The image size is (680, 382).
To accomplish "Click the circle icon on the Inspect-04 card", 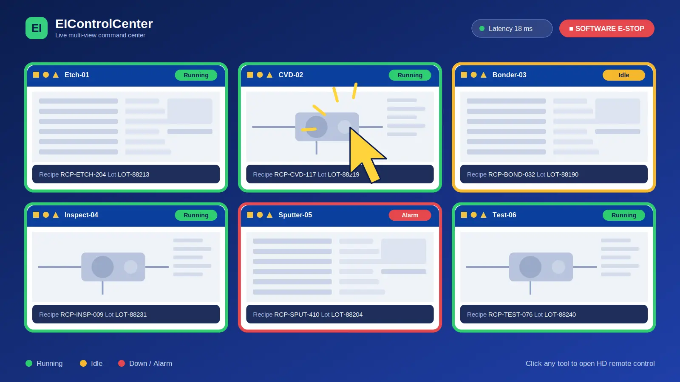I will pyautogui.click(x=46, y=215).
